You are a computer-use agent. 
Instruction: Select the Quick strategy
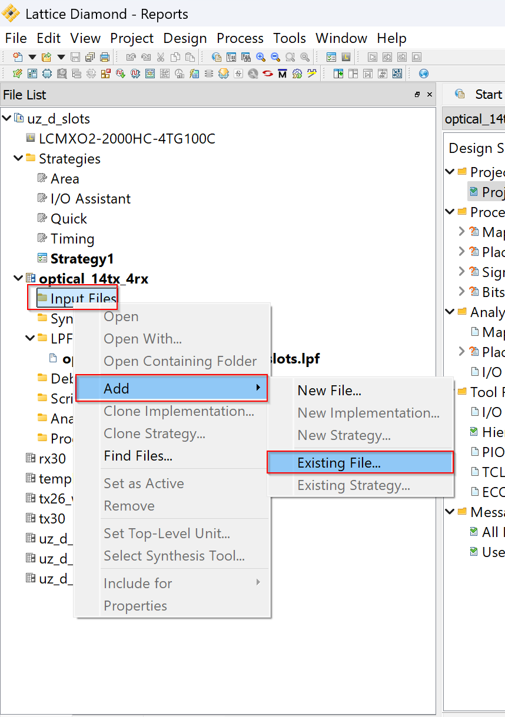pyautogui.click(x=69, y=219)
